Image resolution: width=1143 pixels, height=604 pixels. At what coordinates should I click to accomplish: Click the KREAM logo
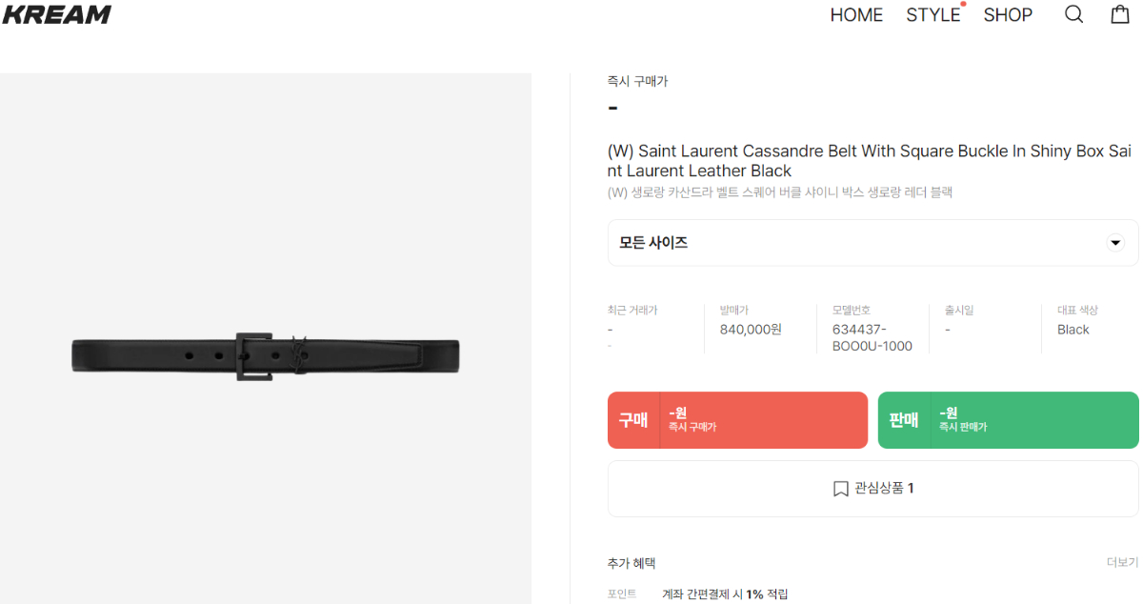point(57,14)
